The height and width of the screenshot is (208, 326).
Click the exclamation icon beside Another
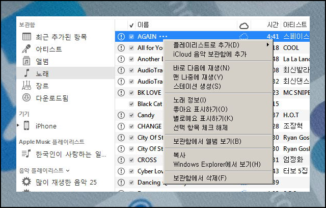click(x=121, y=59)
